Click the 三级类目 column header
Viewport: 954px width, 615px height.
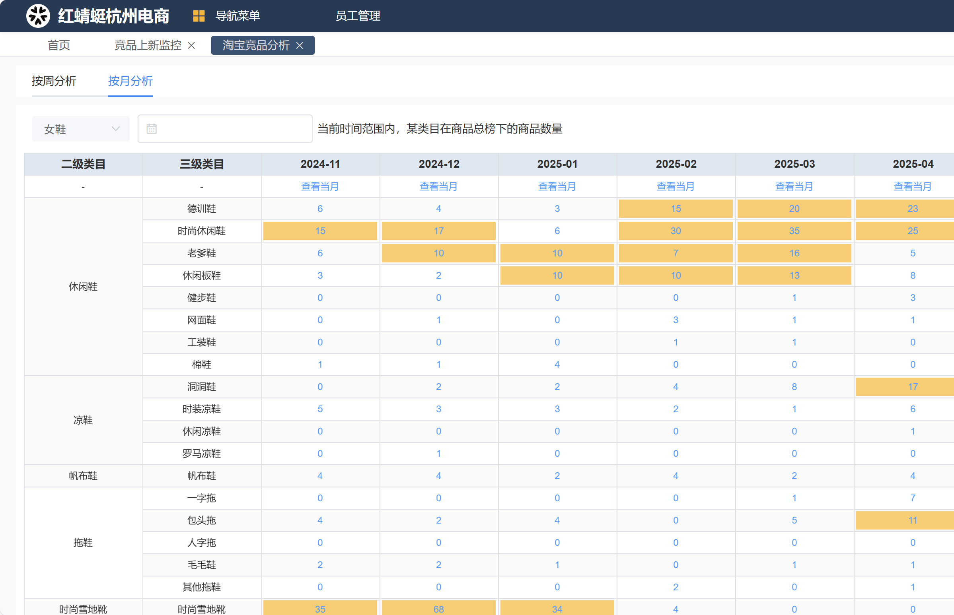click(x=202, y=164)
